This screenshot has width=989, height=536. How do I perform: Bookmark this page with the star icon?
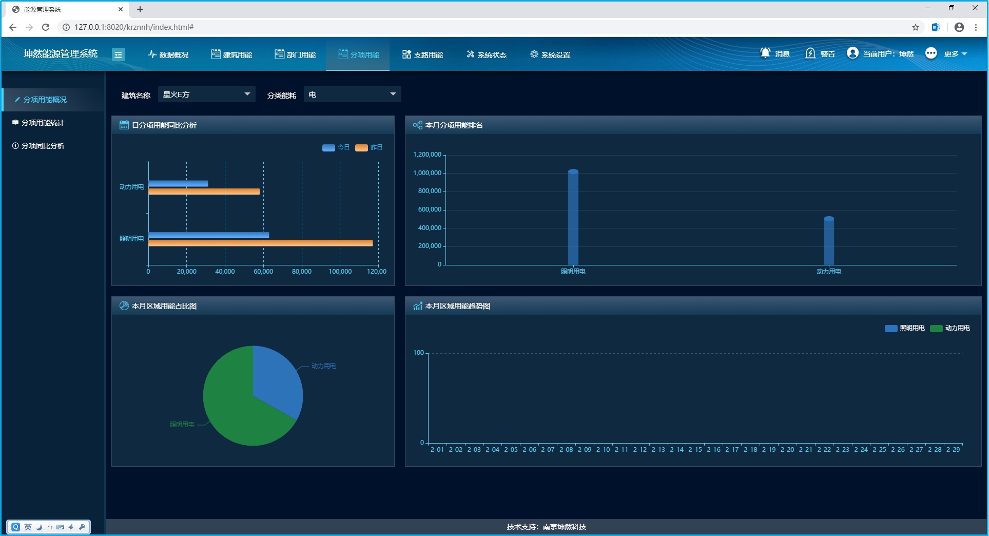[x=916, y=27]
